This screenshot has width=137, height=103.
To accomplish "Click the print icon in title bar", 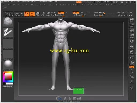I will 122,2.
